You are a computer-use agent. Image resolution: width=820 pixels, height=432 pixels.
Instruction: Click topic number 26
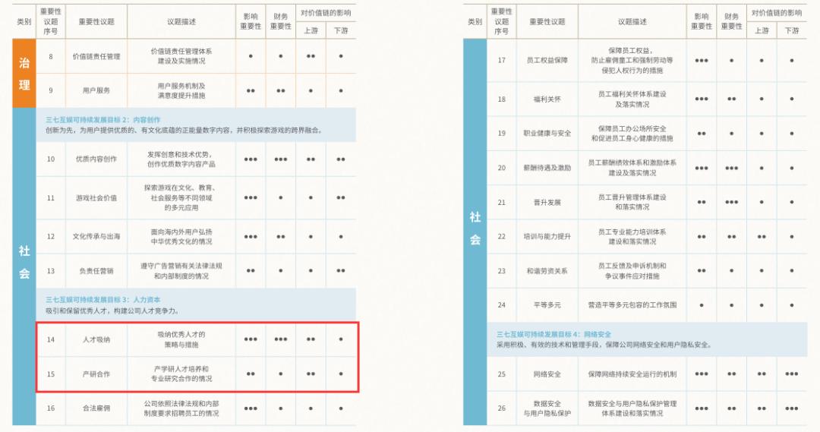[502, 408]
